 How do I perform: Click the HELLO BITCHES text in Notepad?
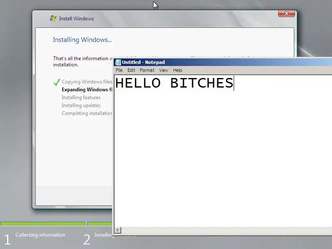[x=174, y=83]
